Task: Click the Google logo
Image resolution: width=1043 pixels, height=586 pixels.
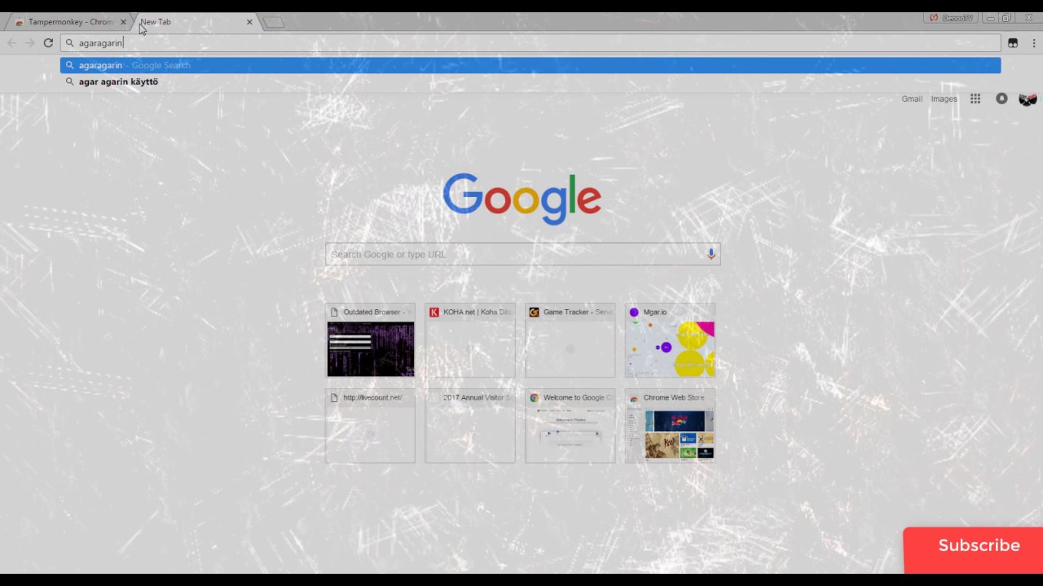Action: click(x=521, y=199)
